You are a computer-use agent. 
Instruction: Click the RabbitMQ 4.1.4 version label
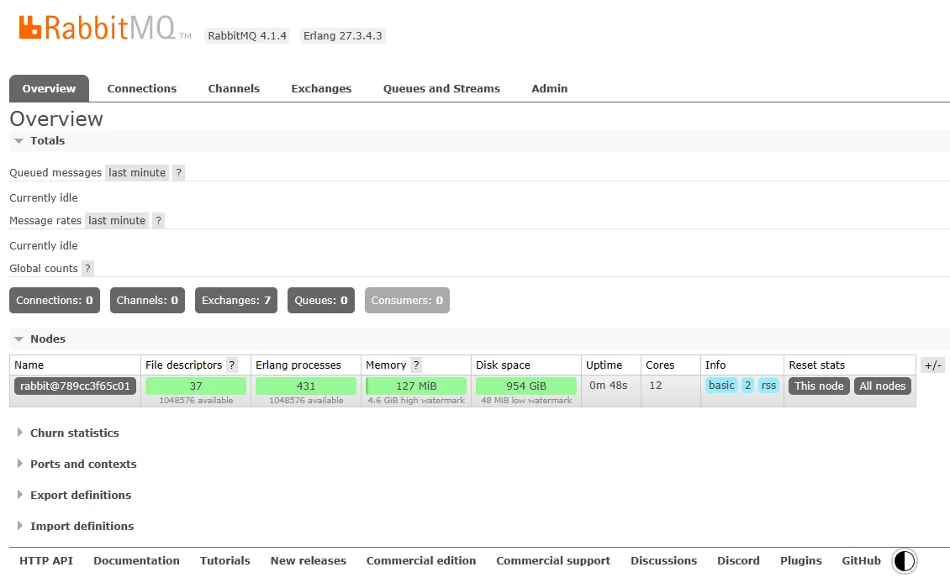tap(247, 36)
